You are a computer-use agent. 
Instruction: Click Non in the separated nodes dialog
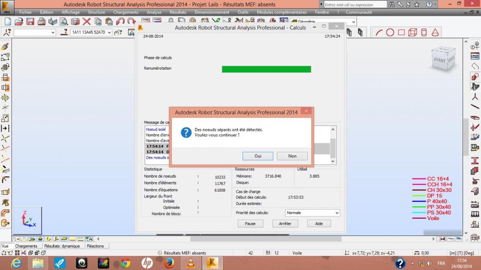(292, 156)
